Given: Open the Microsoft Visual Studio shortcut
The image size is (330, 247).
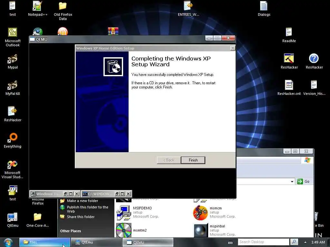Looking at the screenshot, I should pos(13,169).
